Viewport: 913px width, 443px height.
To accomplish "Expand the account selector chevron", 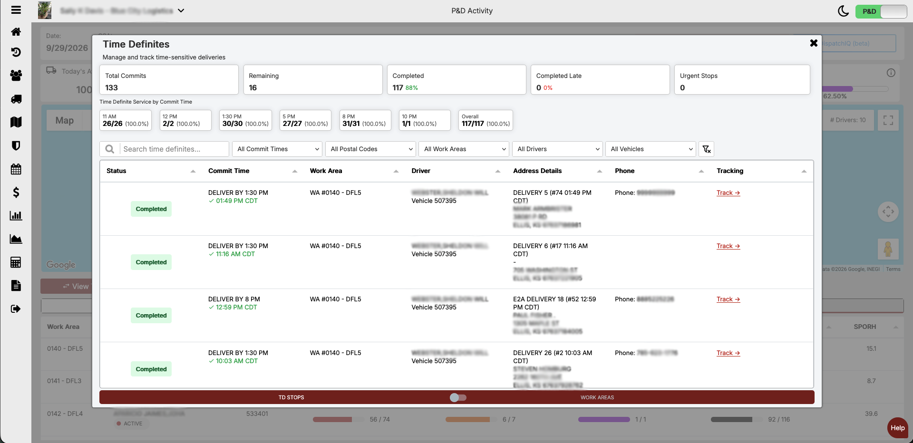I will 181,10.
